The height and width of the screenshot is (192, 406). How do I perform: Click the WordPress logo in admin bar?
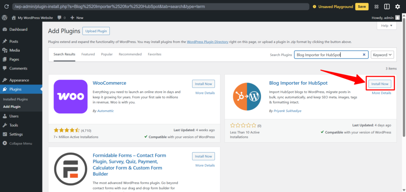coord(5,18)
